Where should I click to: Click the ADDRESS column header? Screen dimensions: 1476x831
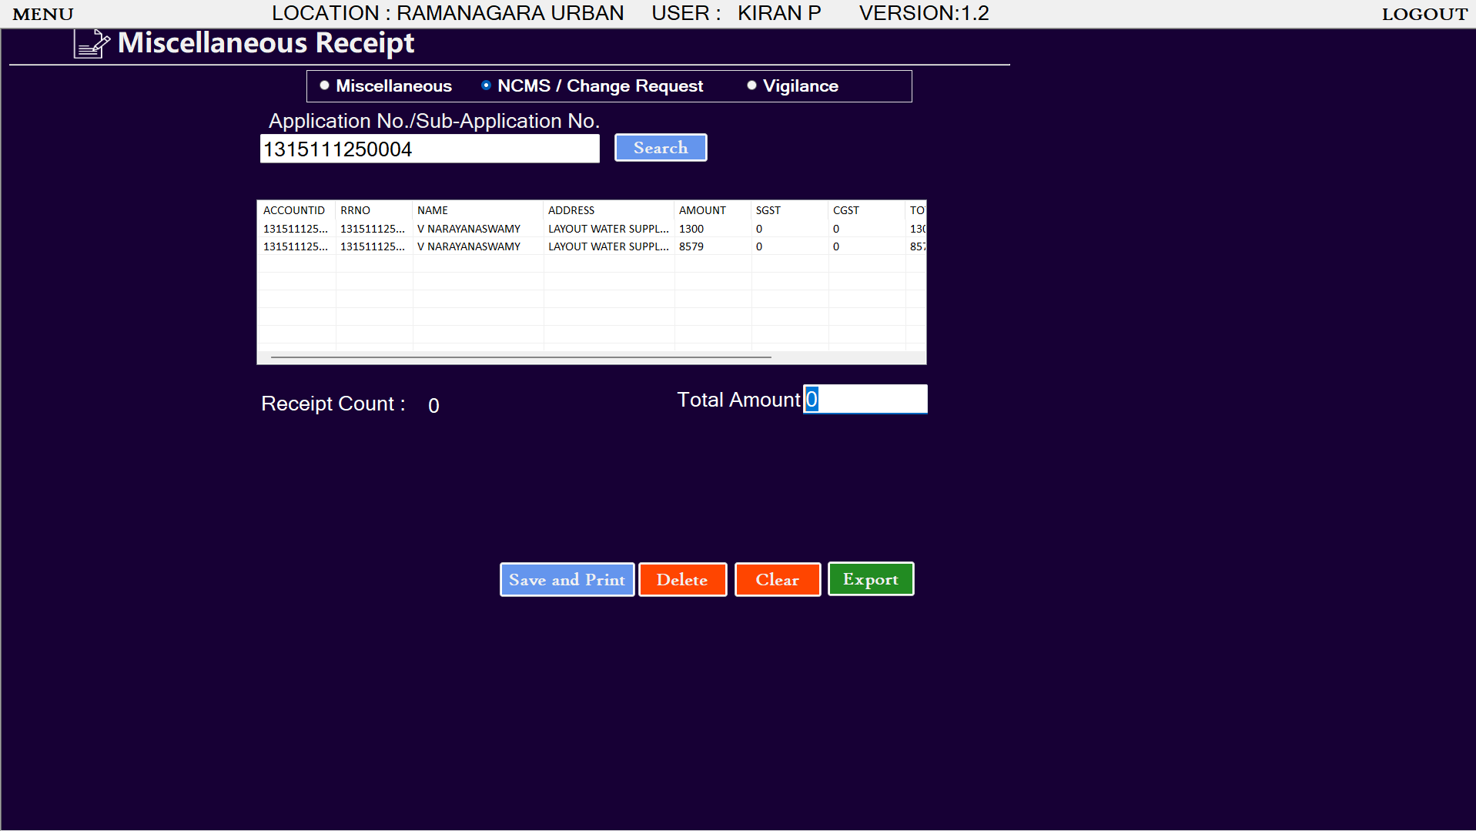click(609, 210)
